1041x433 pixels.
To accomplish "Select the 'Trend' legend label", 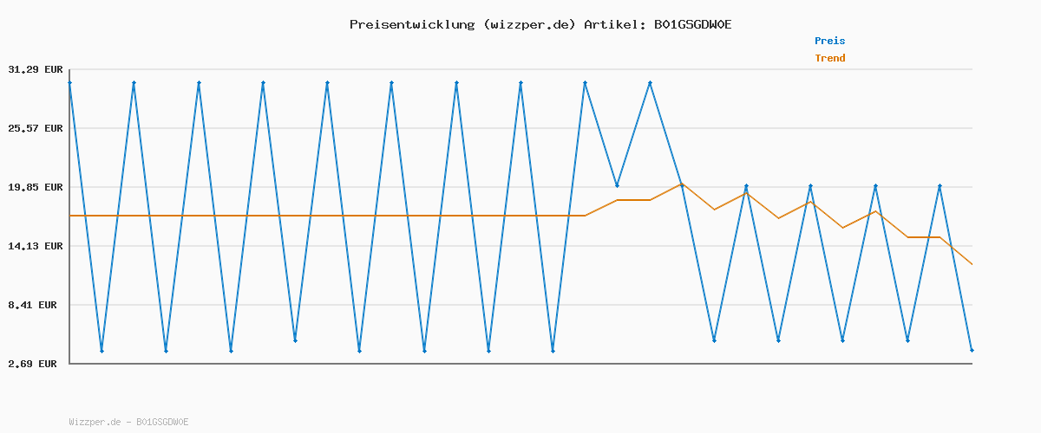I will point(829,58).
